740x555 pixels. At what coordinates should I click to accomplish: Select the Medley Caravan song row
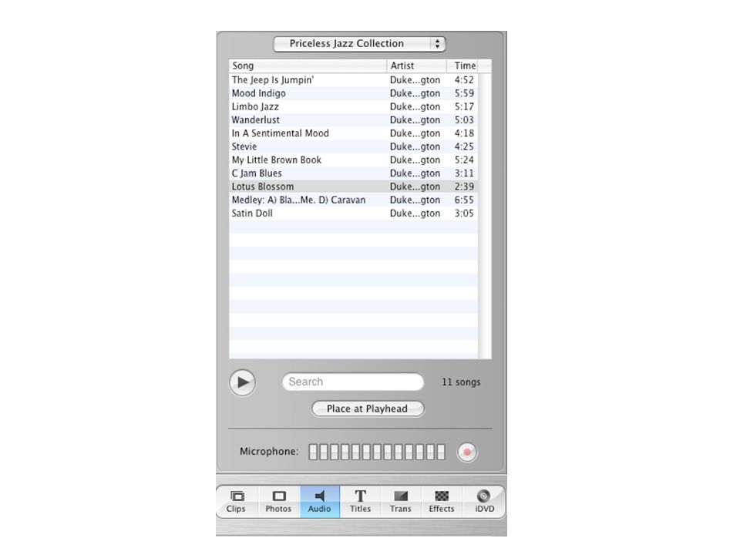(x=354, y=200)
